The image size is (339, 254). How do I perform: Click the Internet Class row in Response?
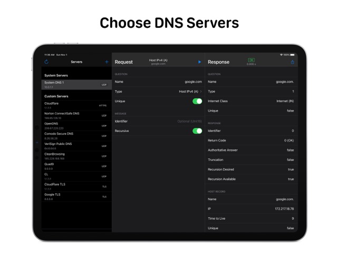(251, 101)
